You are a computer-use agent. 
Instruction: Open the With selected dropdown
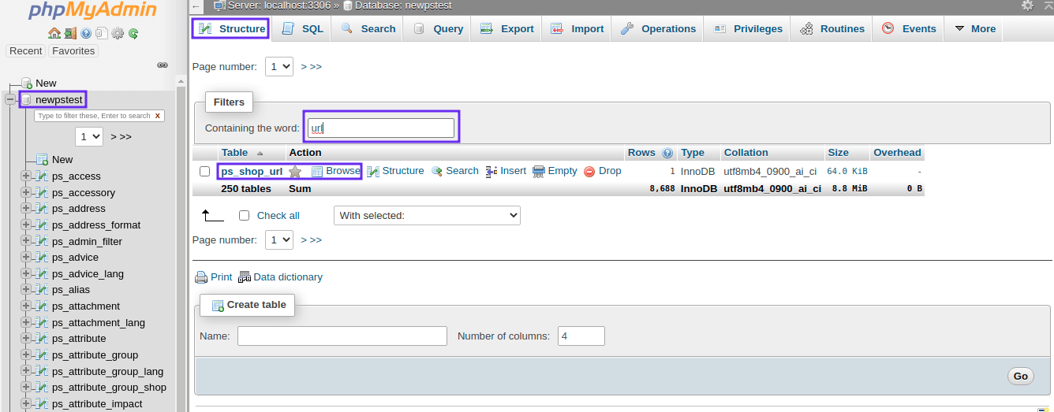pyautogui.click(x=427, y=216)
